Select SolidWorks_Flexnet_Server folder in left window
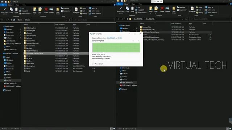This screenshot has width=232, height=130. (56, 53)
